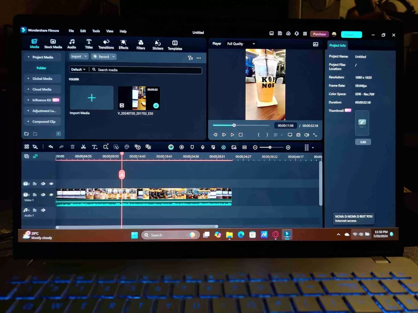Open the Filters tab
The image size is (418, 313).
tap(141, 45)
